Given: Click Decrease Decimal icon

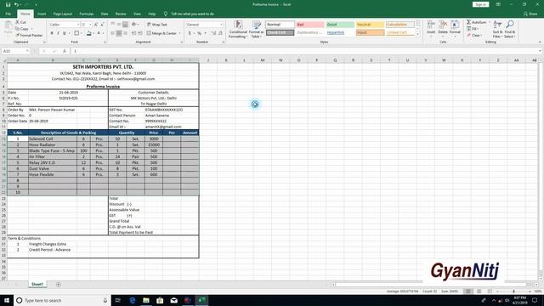Looking at the screenshot, I should (220, 33).
